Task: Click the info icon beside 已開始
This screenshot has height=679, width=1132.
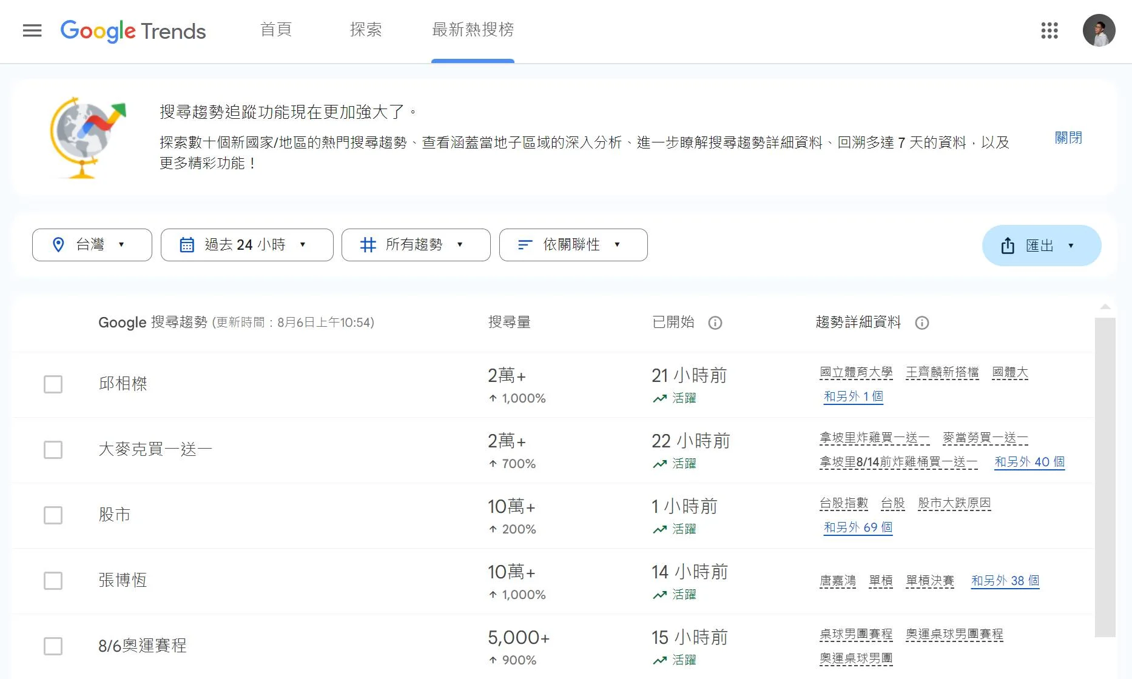Action: coord(715,323)
